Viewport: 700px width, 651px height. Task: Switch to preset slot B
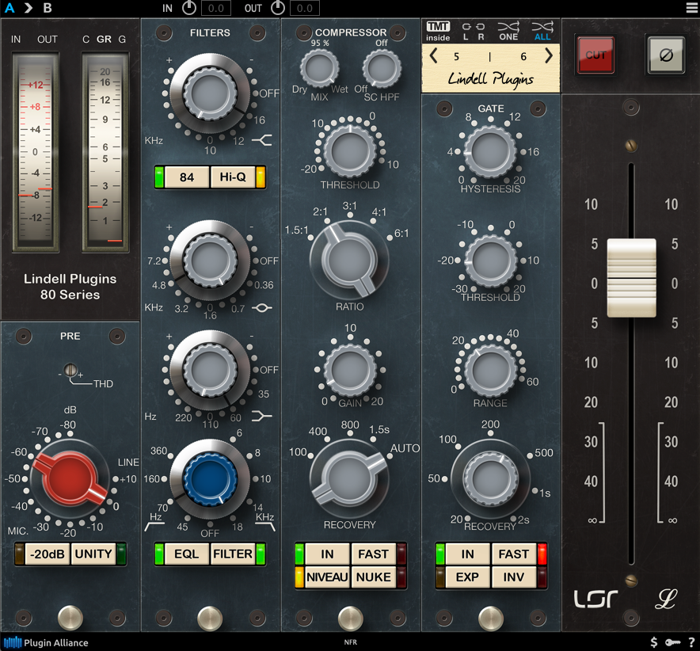tap(48, 9)
